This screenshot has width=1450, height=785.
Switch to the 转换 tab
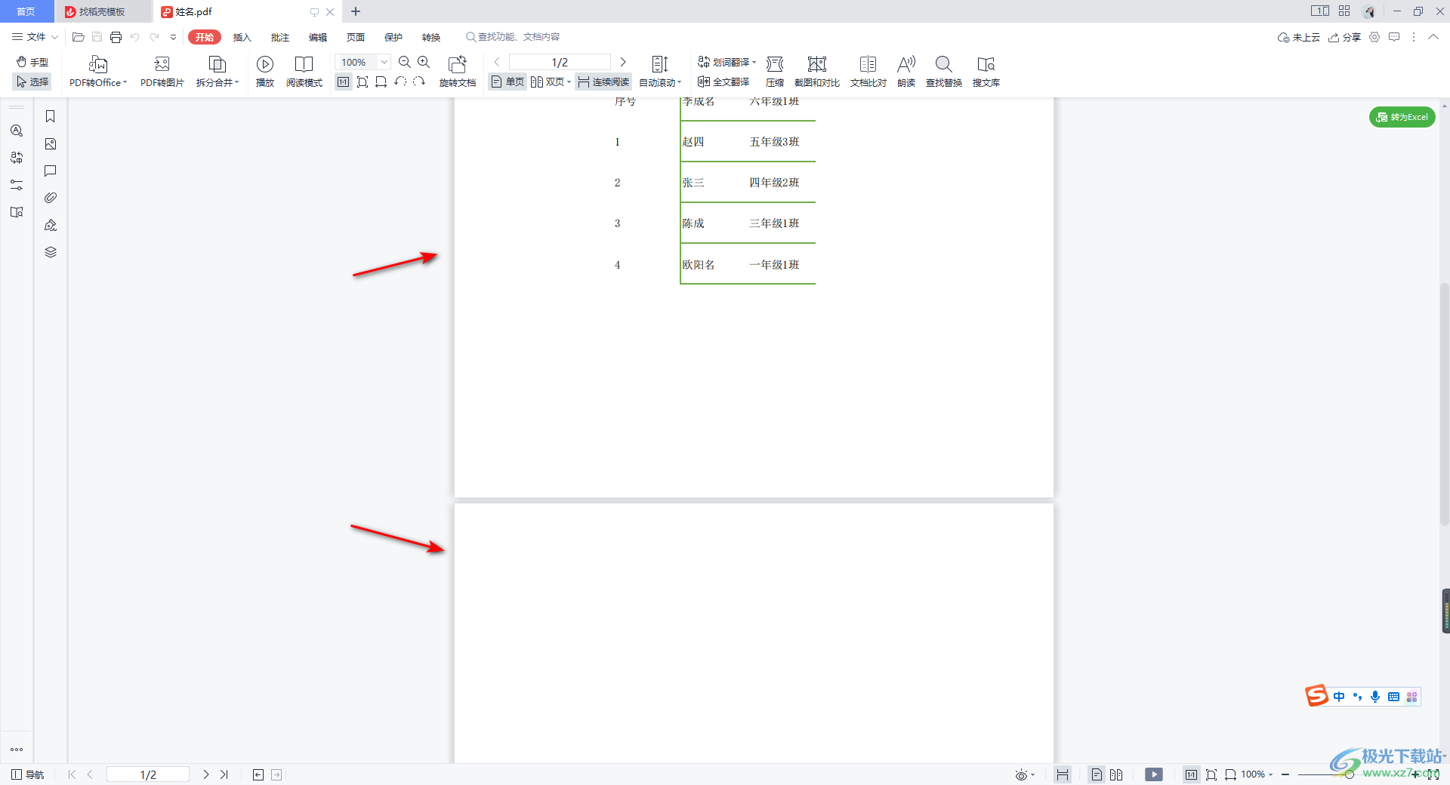pos(430,37)
